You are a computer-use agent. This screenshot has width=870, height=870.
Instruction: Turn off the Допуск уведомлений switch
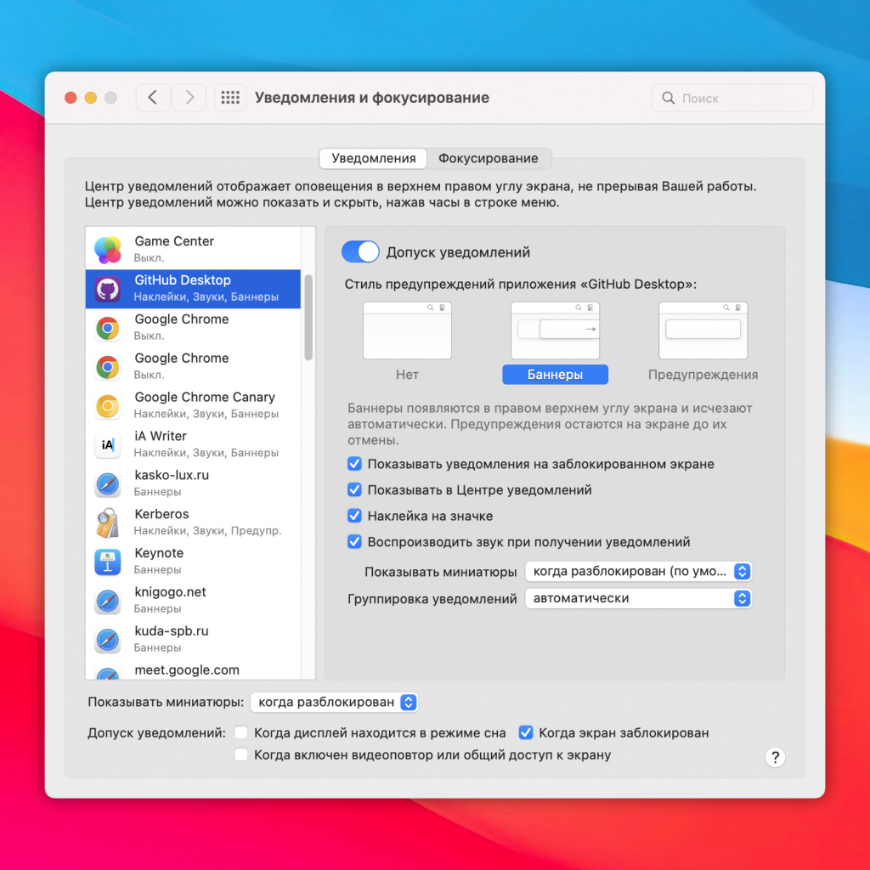(x=360, y=252)
